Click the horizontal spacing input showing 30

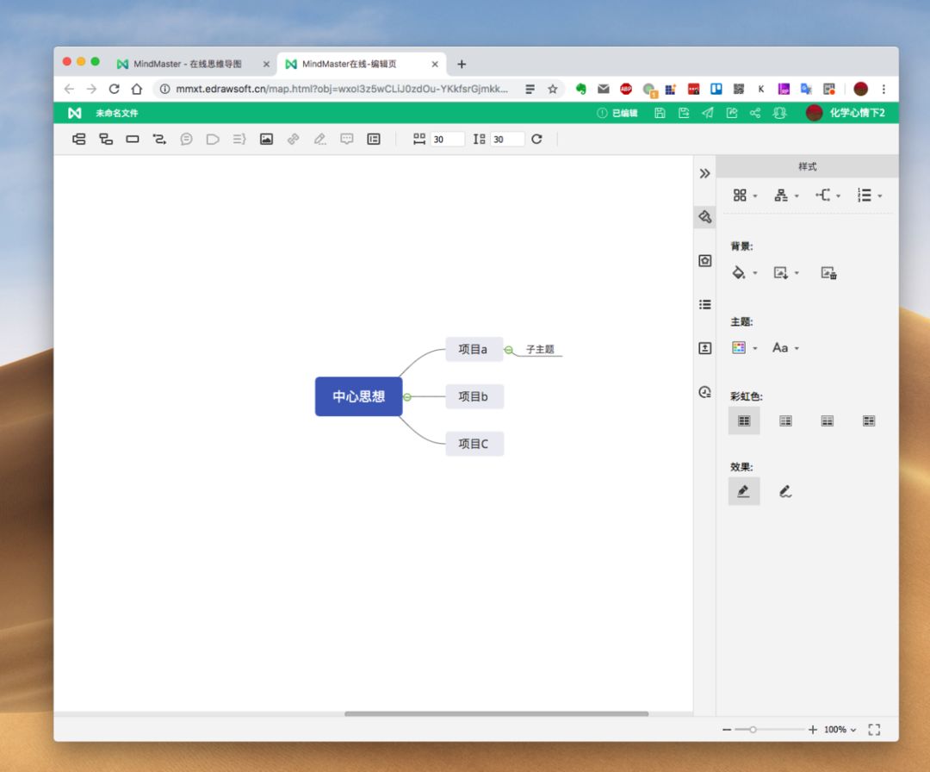[447, 139]
